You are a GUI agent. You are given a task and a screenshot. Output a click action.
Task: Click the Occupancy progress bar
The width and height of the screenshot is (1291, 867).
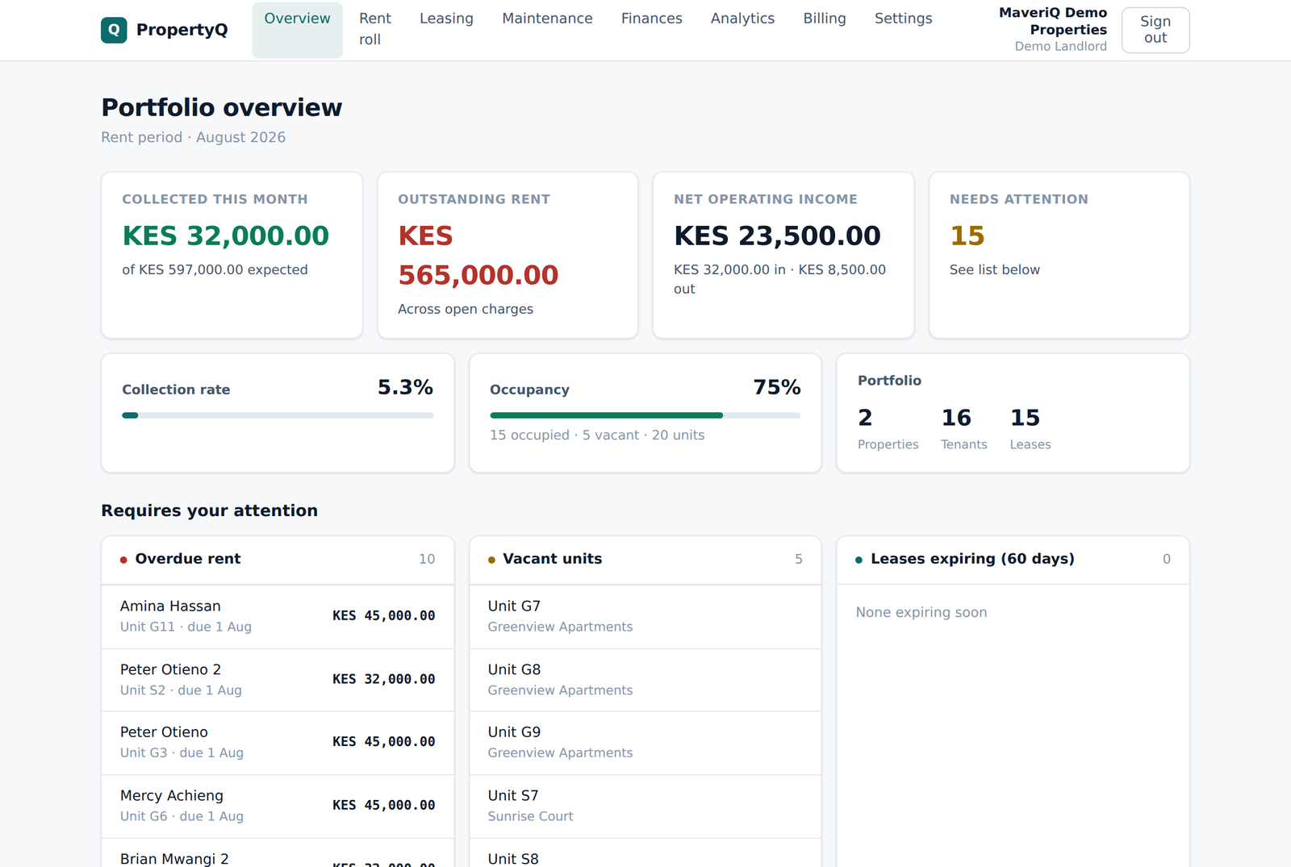point(645,415)
